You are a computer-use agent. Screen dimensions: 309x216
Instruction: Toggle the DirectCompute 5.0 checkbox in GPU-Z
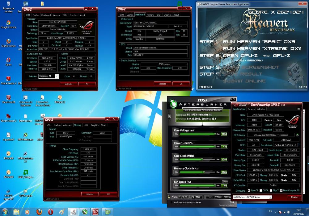click(x=281, y=190)
